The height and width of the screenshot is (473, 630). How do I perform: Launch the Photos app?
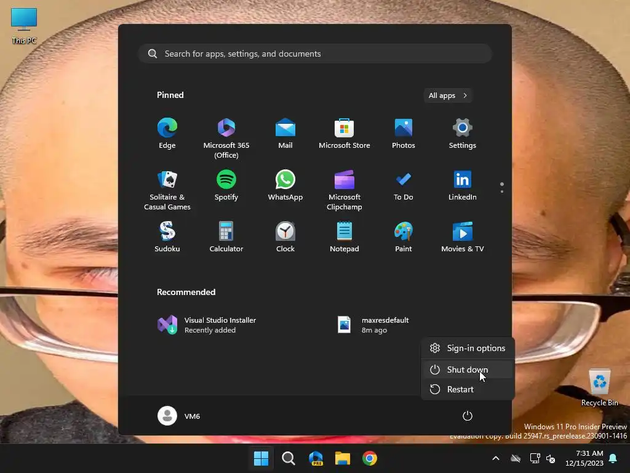click(x=404, y=134)
